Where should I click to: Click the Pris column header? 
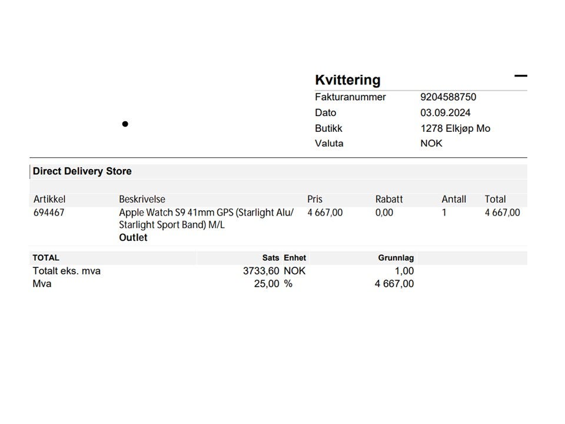(x=314, y=199)
